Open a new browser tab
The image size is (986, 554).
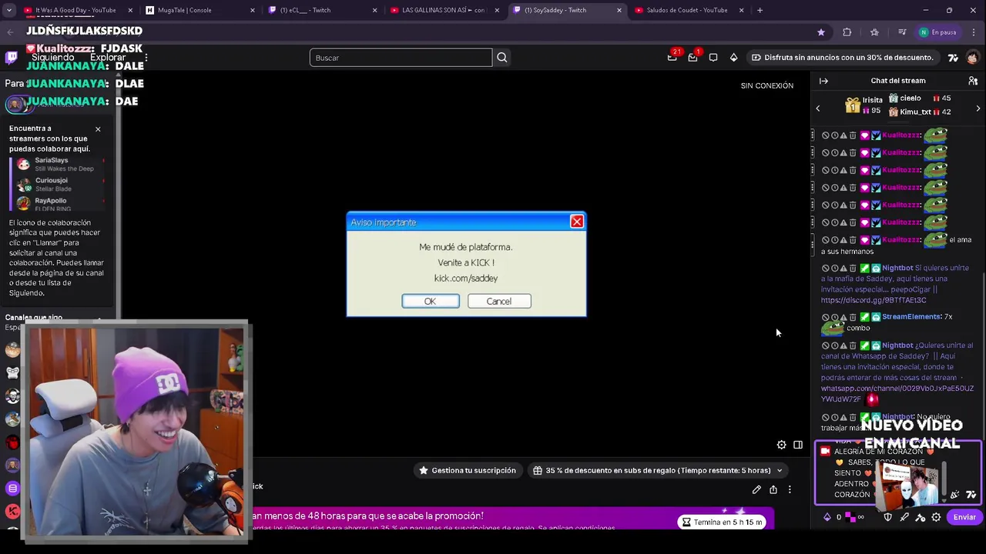(x=760, y=10)
